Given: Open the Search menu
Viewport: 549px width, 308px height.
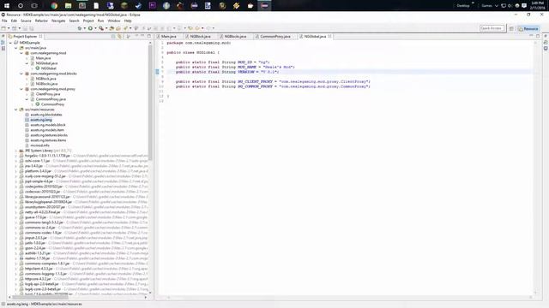Looking at the screenshot, I should point(75,21).
